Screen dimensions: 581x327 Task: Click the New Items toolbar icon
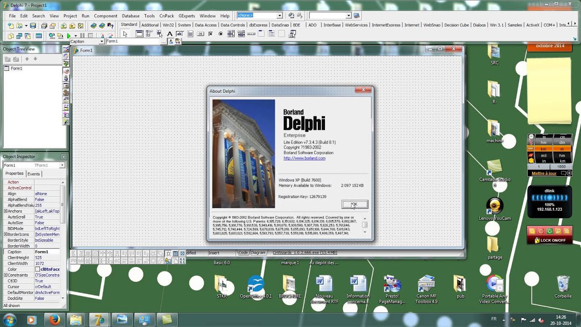(x=11, y=25)
